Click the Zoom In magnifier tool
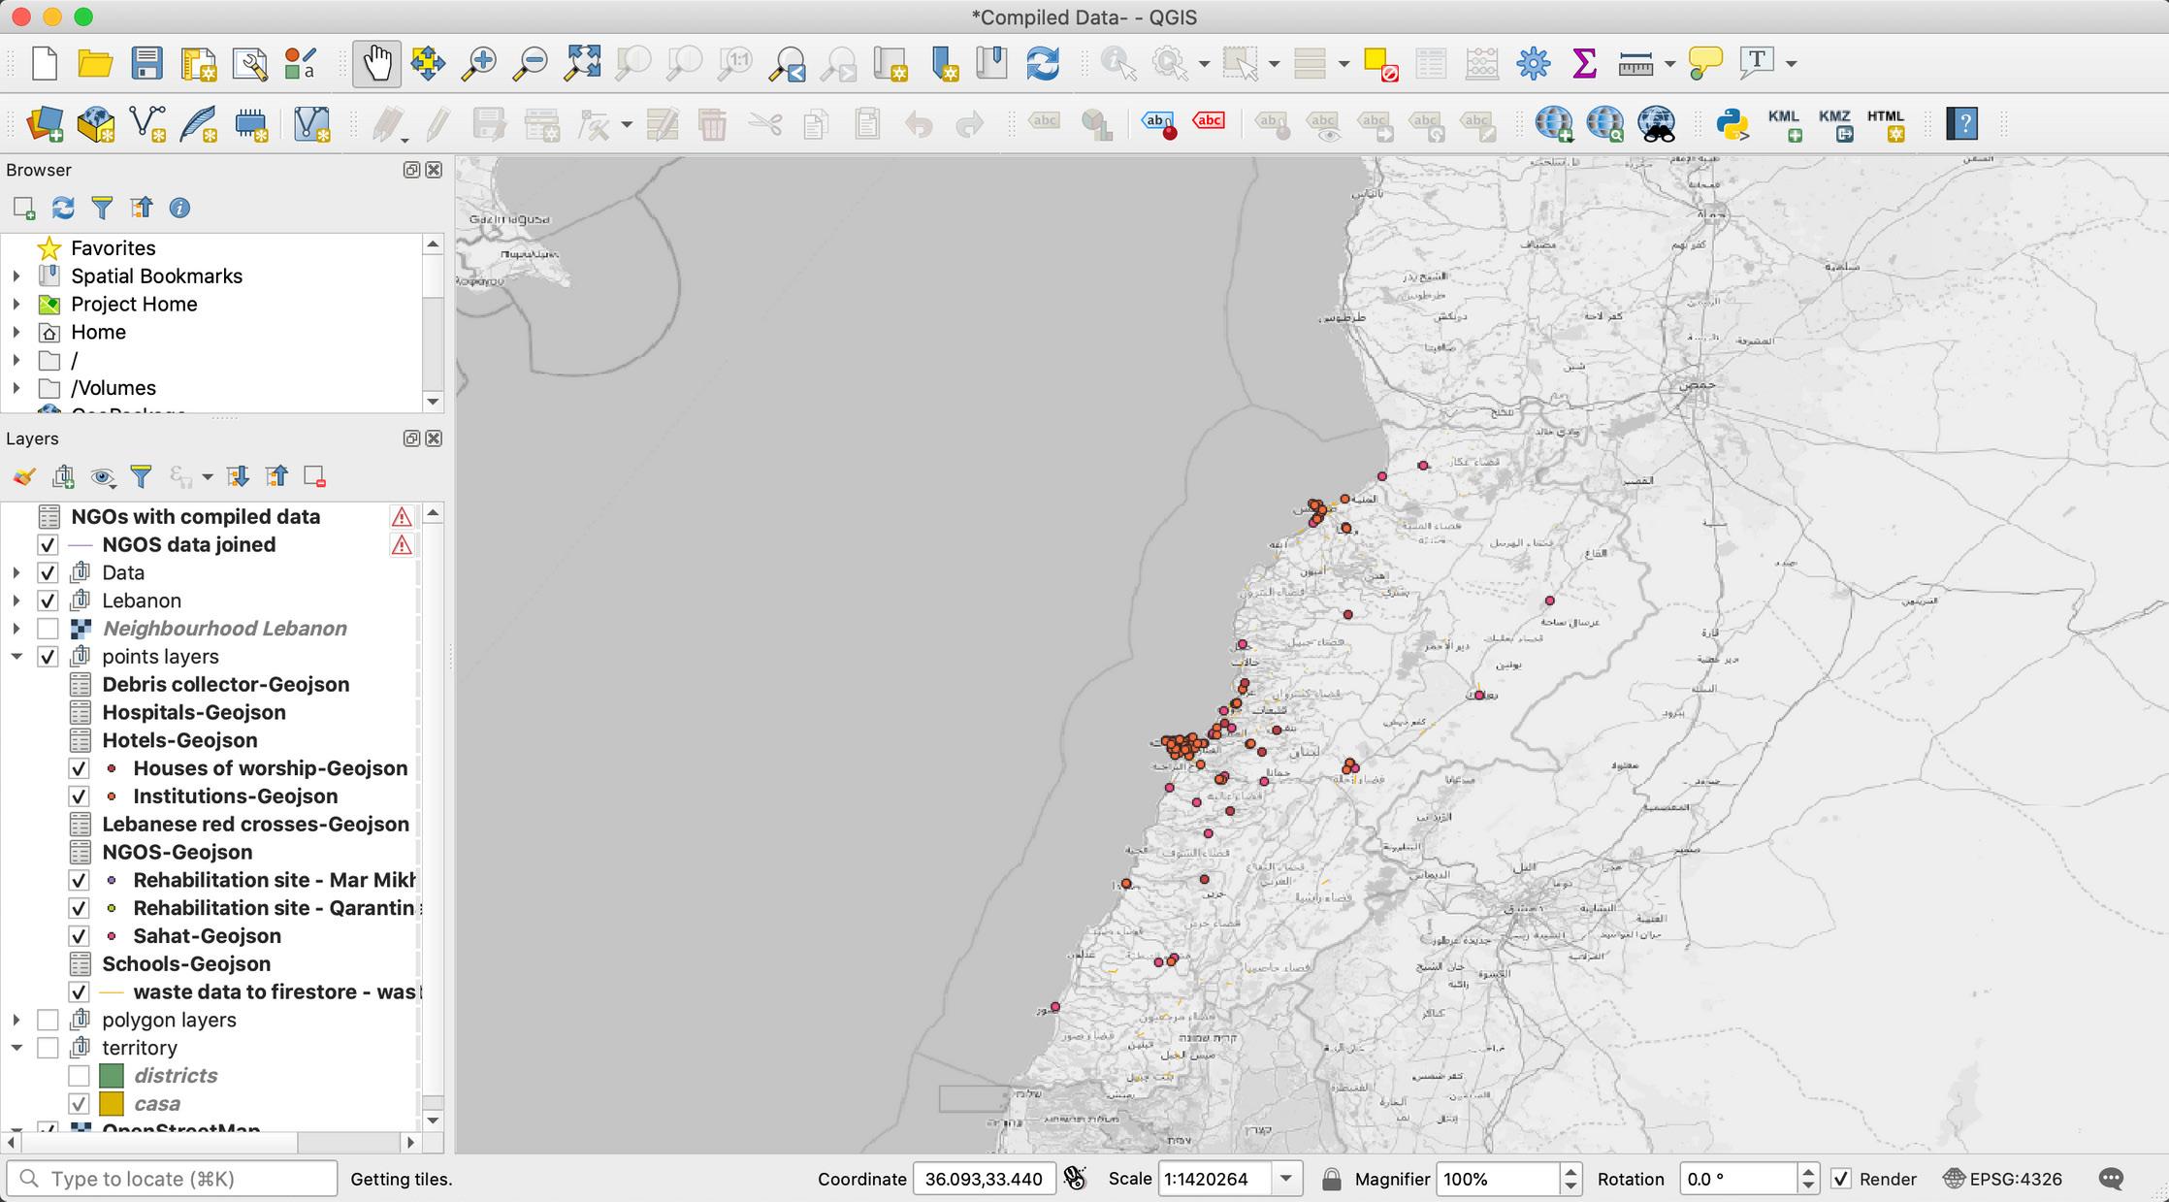This screenshot has height=1202, width=2169. (x=478, y=64)
